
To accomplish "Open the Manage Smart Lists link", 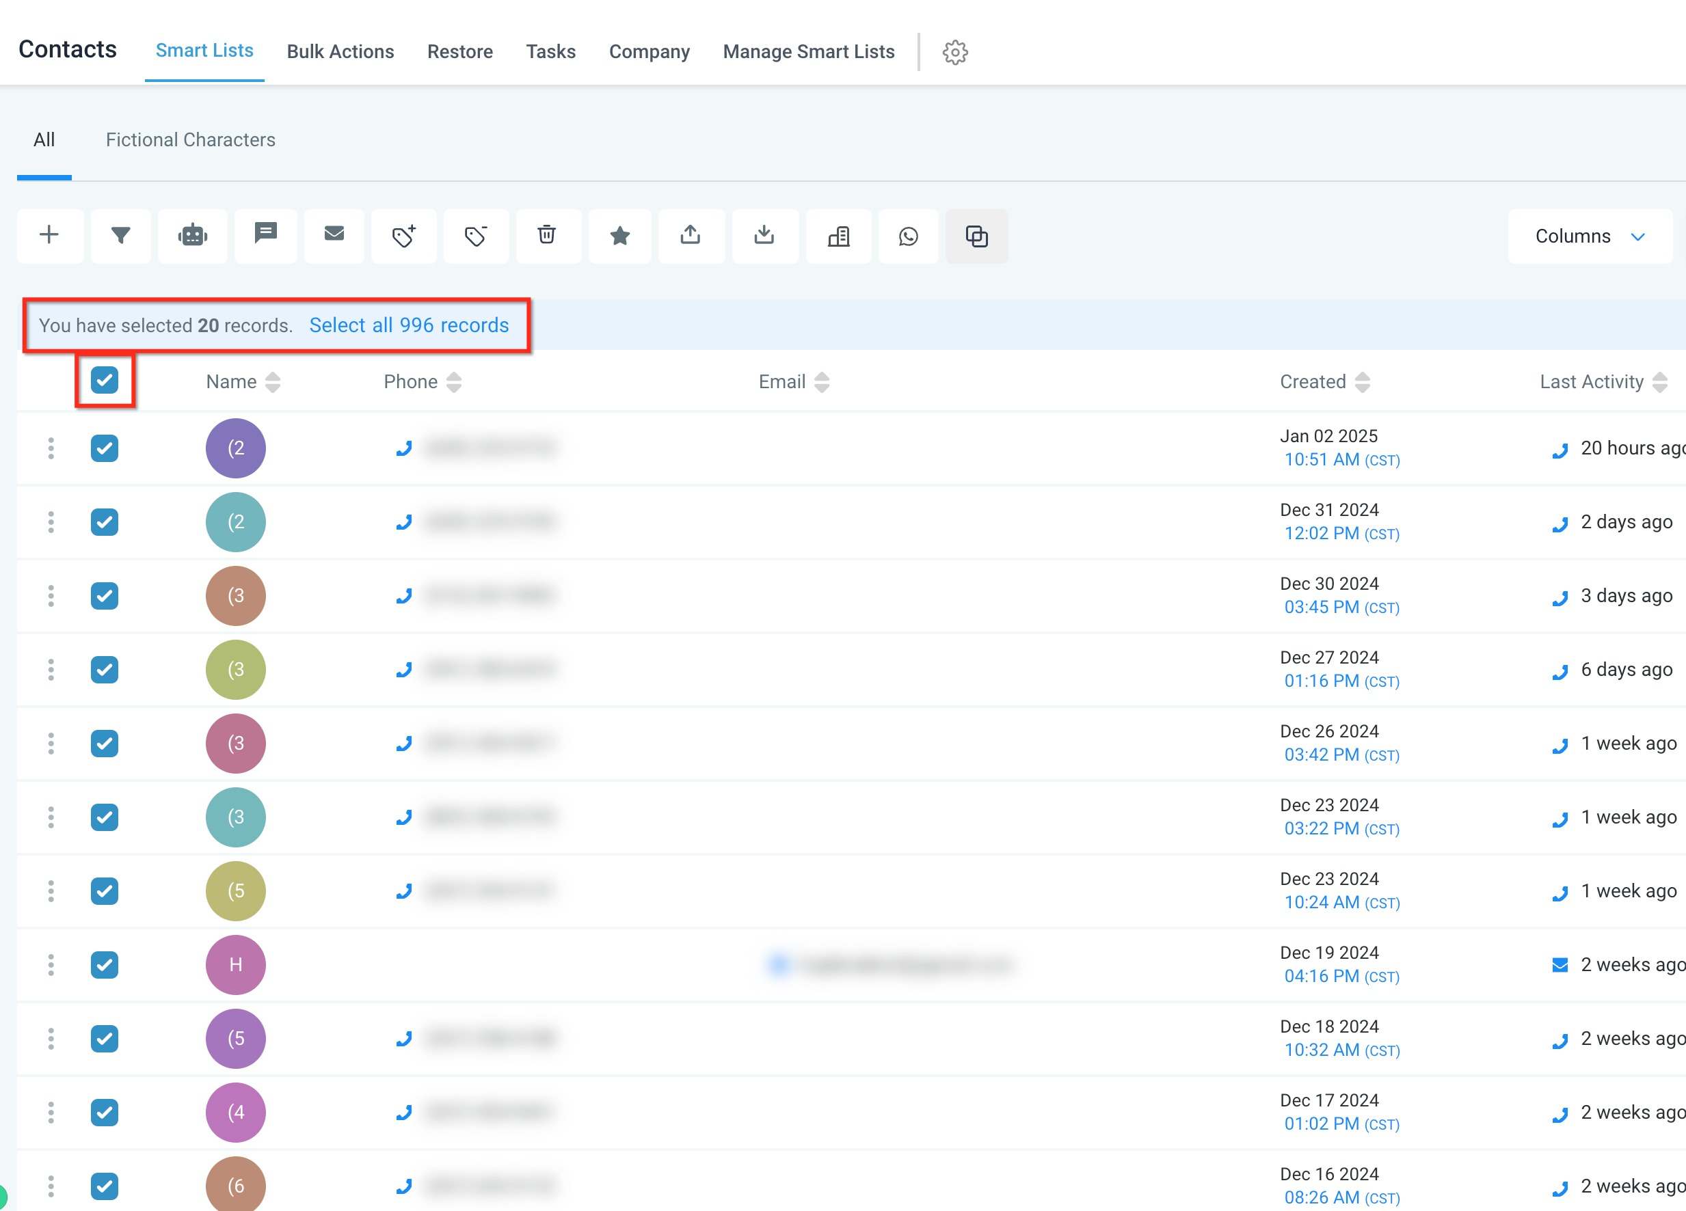I will click(808, 51).
